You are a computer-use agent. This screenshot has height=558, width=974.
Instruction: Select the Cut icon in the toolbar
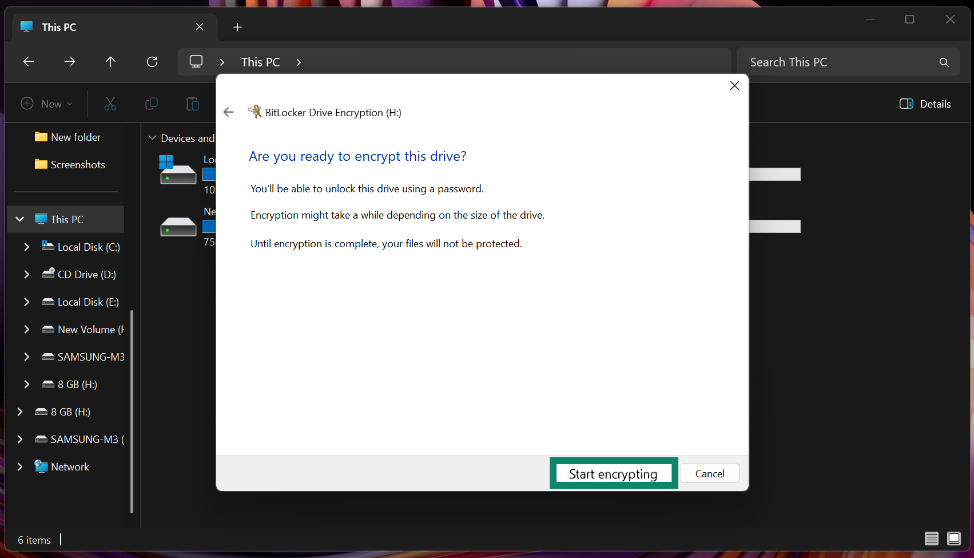(110, 104)
